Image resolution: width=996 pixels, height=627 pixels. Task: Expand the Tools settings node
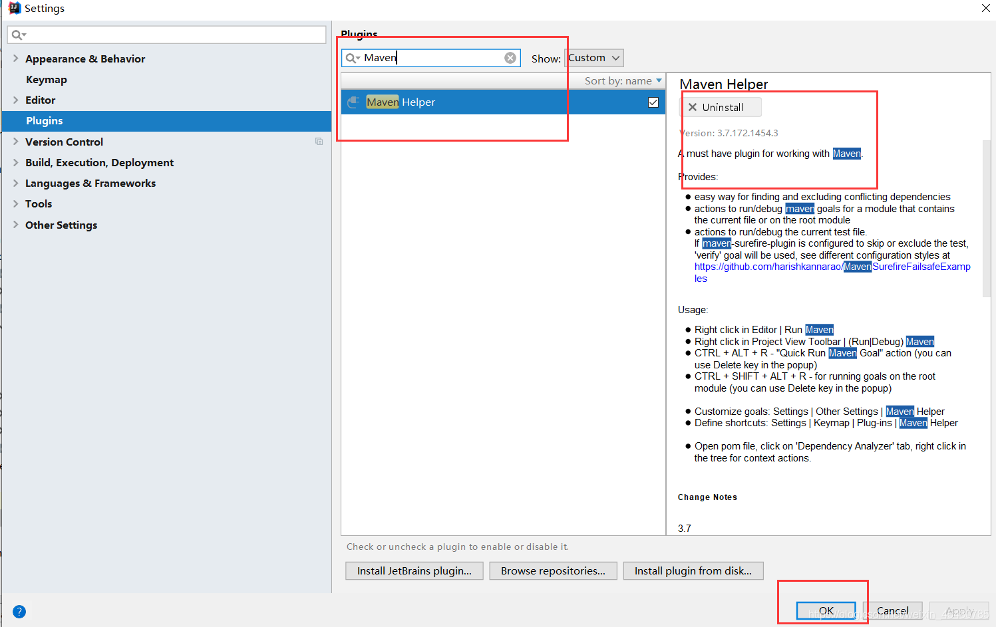pyautogui.click(x=15, y=203)
